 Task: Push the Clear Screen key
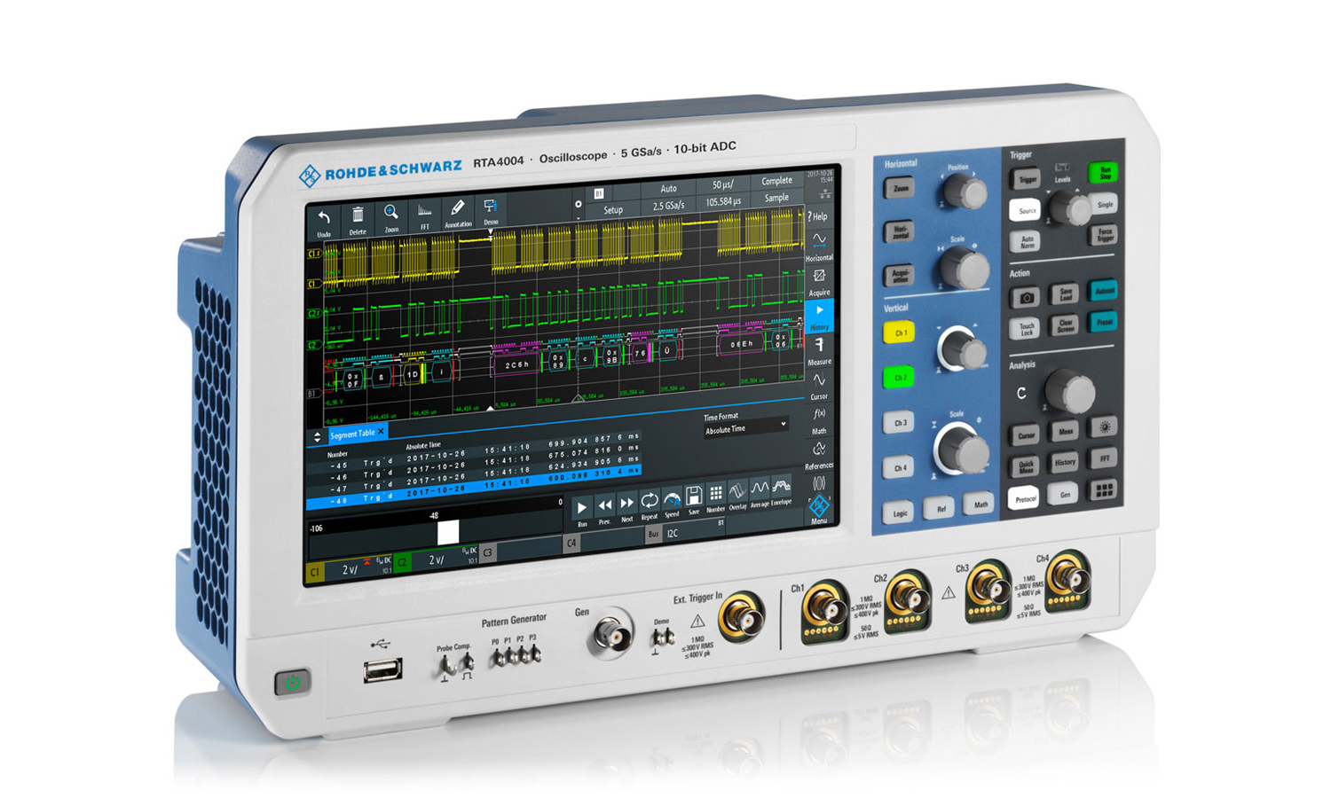[1065, 325]
